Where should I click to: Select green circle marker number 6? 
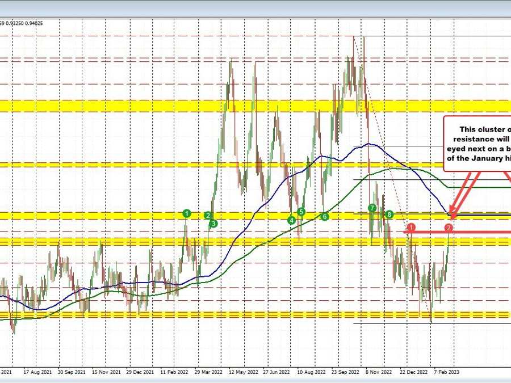324,217
